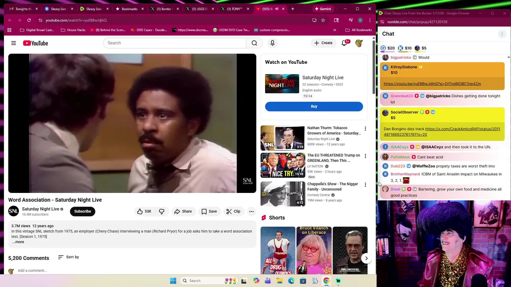Show hidden bookmarks with the chevron
Image resolution: width=511 pixels, height=287 pixels.
pos(335,30)
